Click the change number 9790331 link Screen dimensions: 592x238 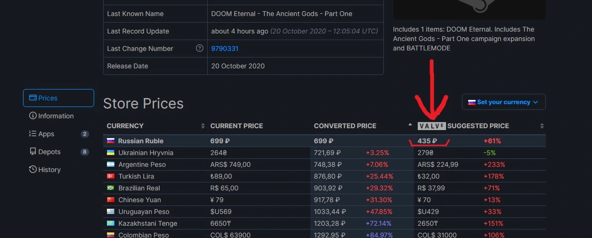click(225, 49)
